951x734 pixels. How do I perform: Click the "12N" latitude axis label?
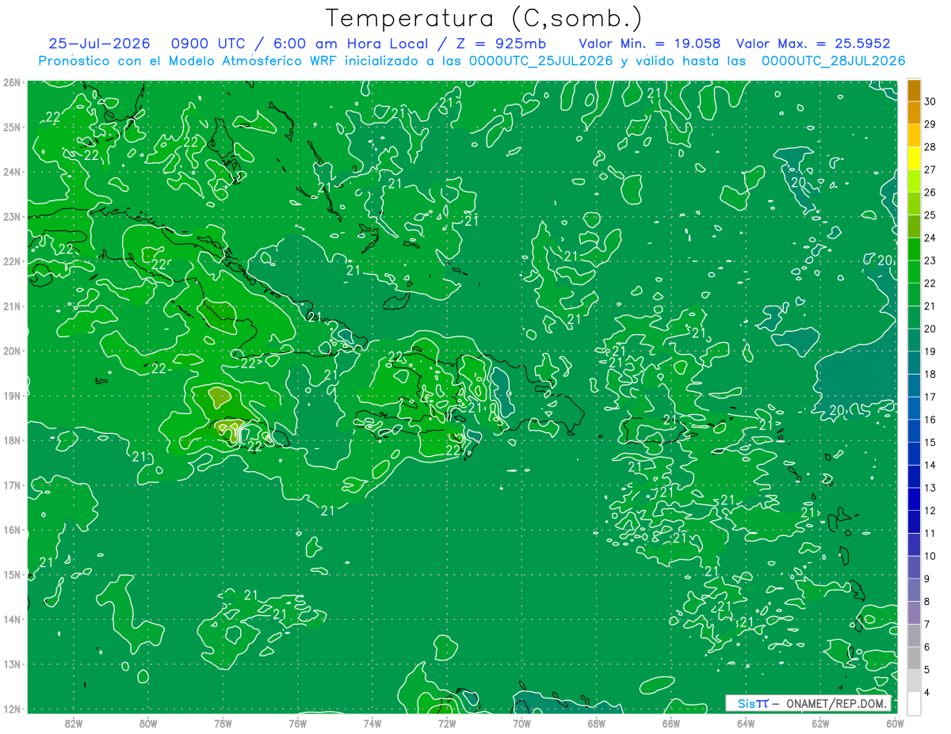12,709
